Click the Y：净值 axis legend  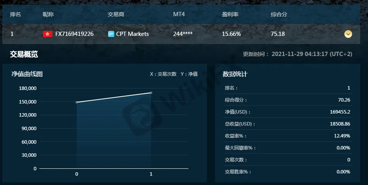[x=189, y=74]
